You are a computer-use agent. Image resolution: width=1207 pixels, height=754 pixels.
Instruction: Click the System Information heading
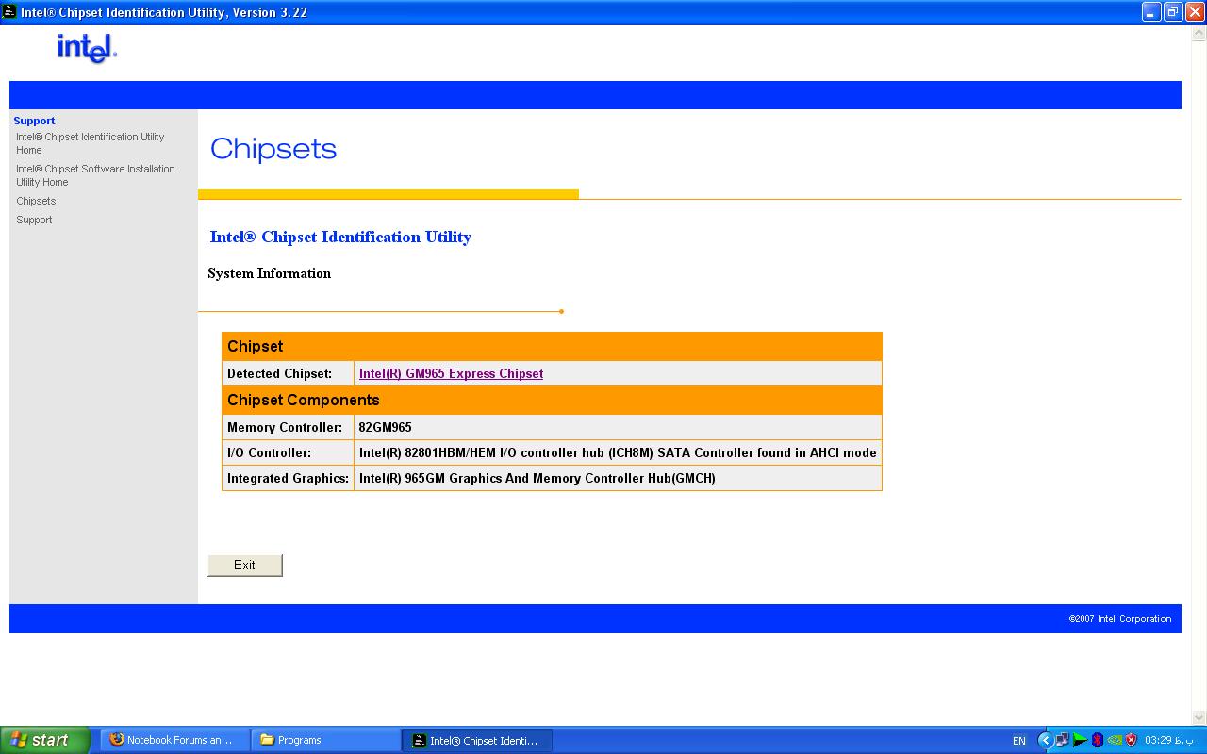[x=270, y=273]
